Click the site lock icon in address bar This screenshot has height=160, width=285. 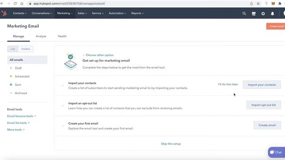pyautogui.click(x=30, y=4)
